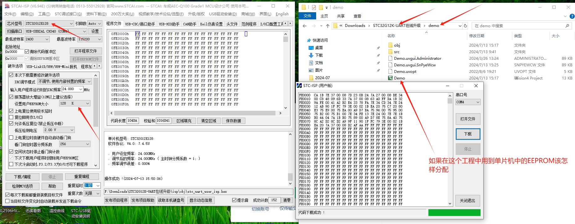Open the 资料下载(D) menu
This screenshot has height=224, width=575.
point(96,14)
